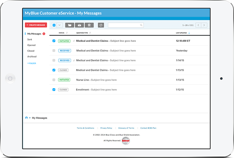Screen dimensions: 234x158
Task: Open Contact BCBS Plan link
Action: click(148, 128)
